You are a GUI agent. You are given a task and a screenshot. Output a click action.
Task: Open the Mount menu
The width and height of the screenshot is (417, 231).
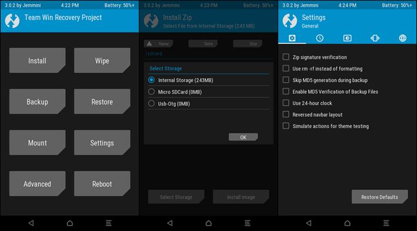(x=37, y=142)
